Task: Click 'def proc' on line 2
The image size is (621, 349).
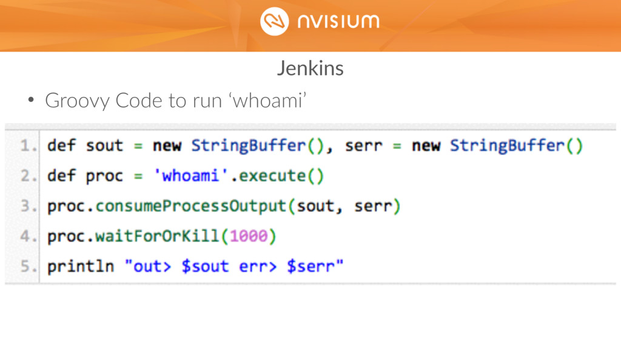Action: [85, 176]
